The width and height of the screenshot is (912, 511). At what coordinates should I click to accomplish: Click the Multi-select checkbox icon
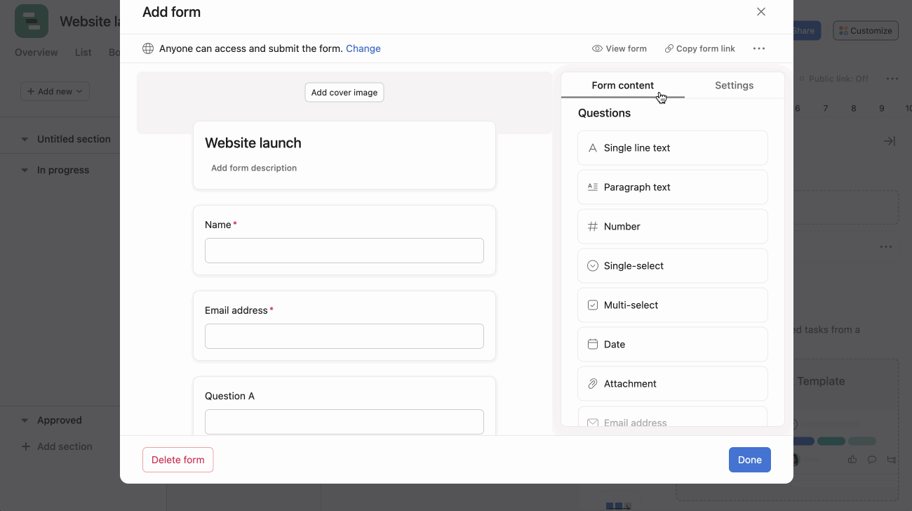[x=593, y=305]
